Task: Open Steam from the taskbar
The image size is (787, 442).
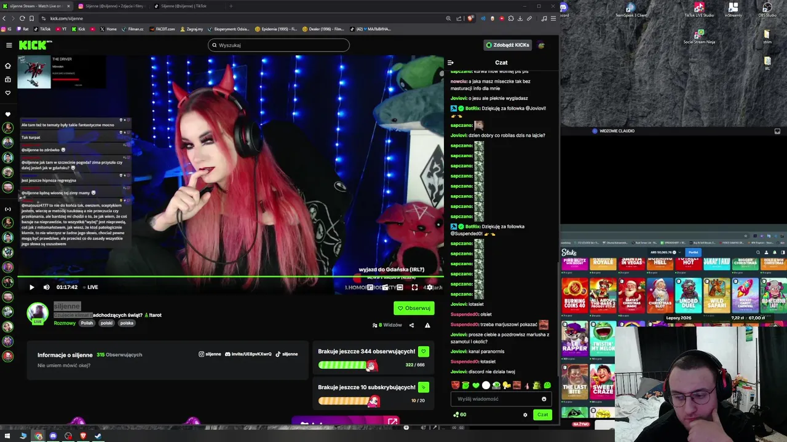Action: coord(98,436)
